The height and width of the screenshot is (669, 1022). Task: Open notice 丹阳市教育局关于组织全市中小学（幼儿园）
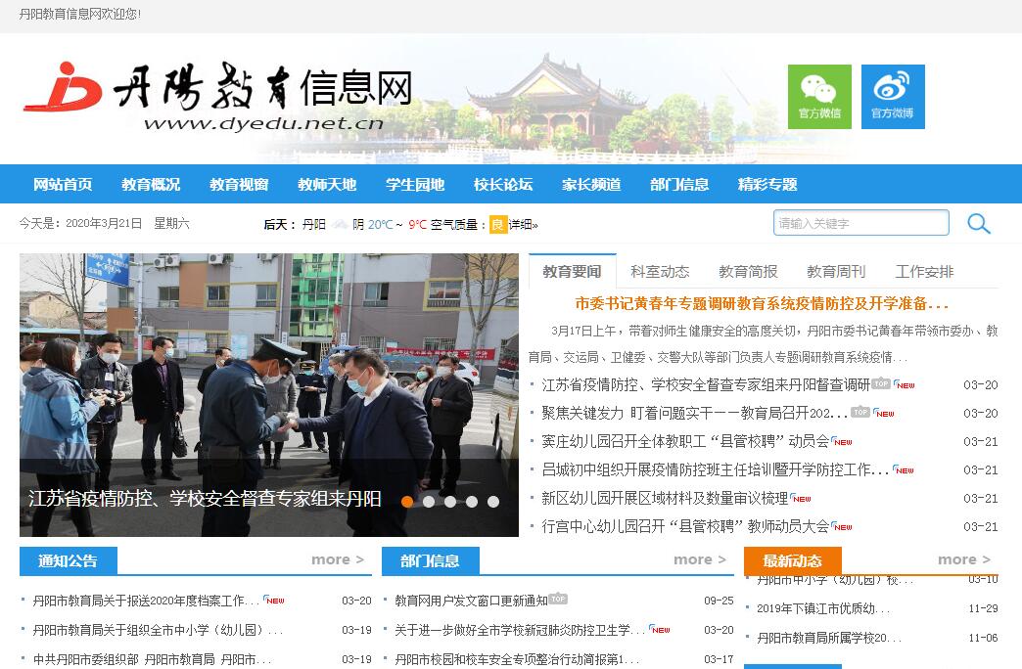[158, 630]
